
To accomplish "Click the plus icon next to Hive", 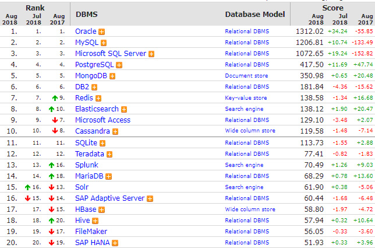I will [x=95, y=221].
